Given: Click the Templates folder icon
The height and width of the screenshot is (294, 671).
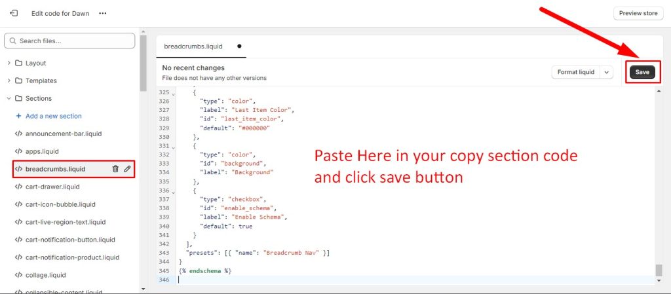Looking at the screenshot, I should pyautogui.click(x=18, y=81).
